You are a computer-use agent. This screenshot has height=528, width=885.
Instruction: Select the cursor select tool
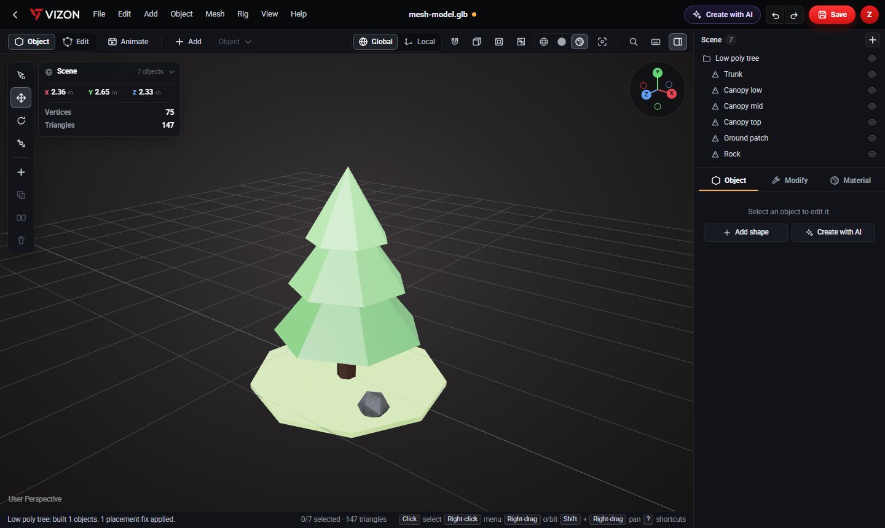pyautogui.click(x=21, y=75)
